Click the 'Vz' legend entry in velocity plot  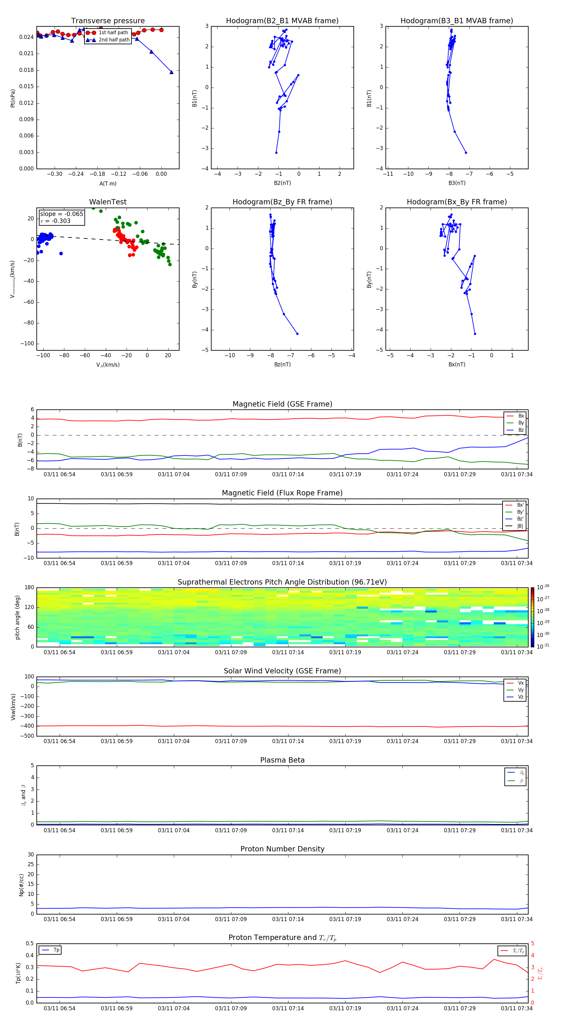515,697
